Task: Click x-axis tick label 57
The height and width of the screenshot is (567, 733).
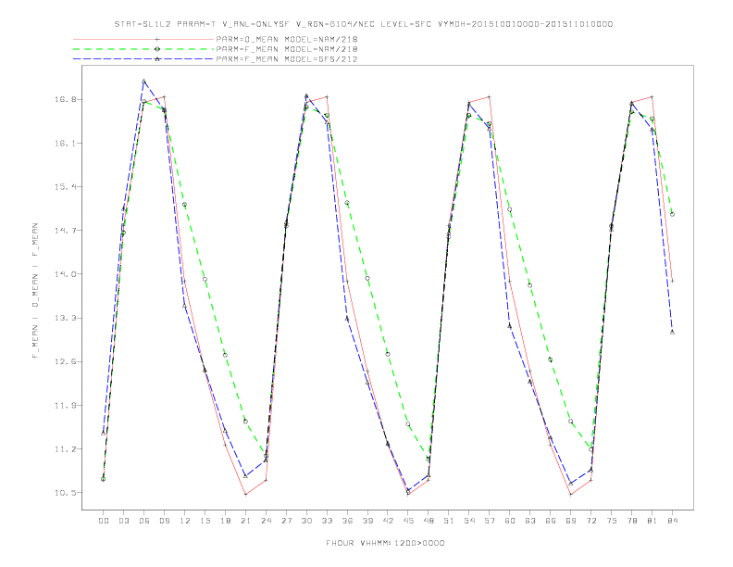Action: (x=490, y=521)
